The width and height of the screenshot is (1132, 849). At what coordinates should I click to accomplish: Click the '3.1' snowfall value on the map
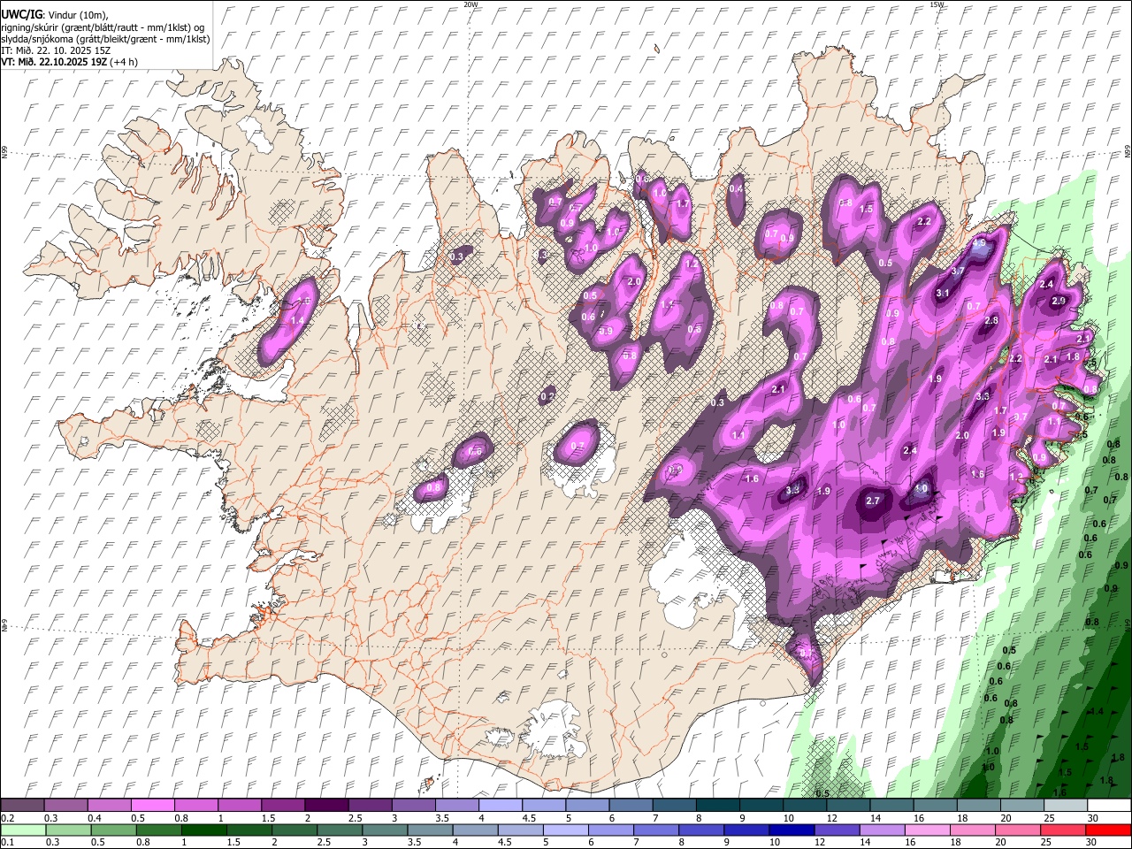[943, 294]
